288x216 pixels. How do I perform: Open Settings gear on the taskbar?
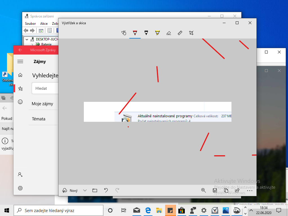(204, 210)
